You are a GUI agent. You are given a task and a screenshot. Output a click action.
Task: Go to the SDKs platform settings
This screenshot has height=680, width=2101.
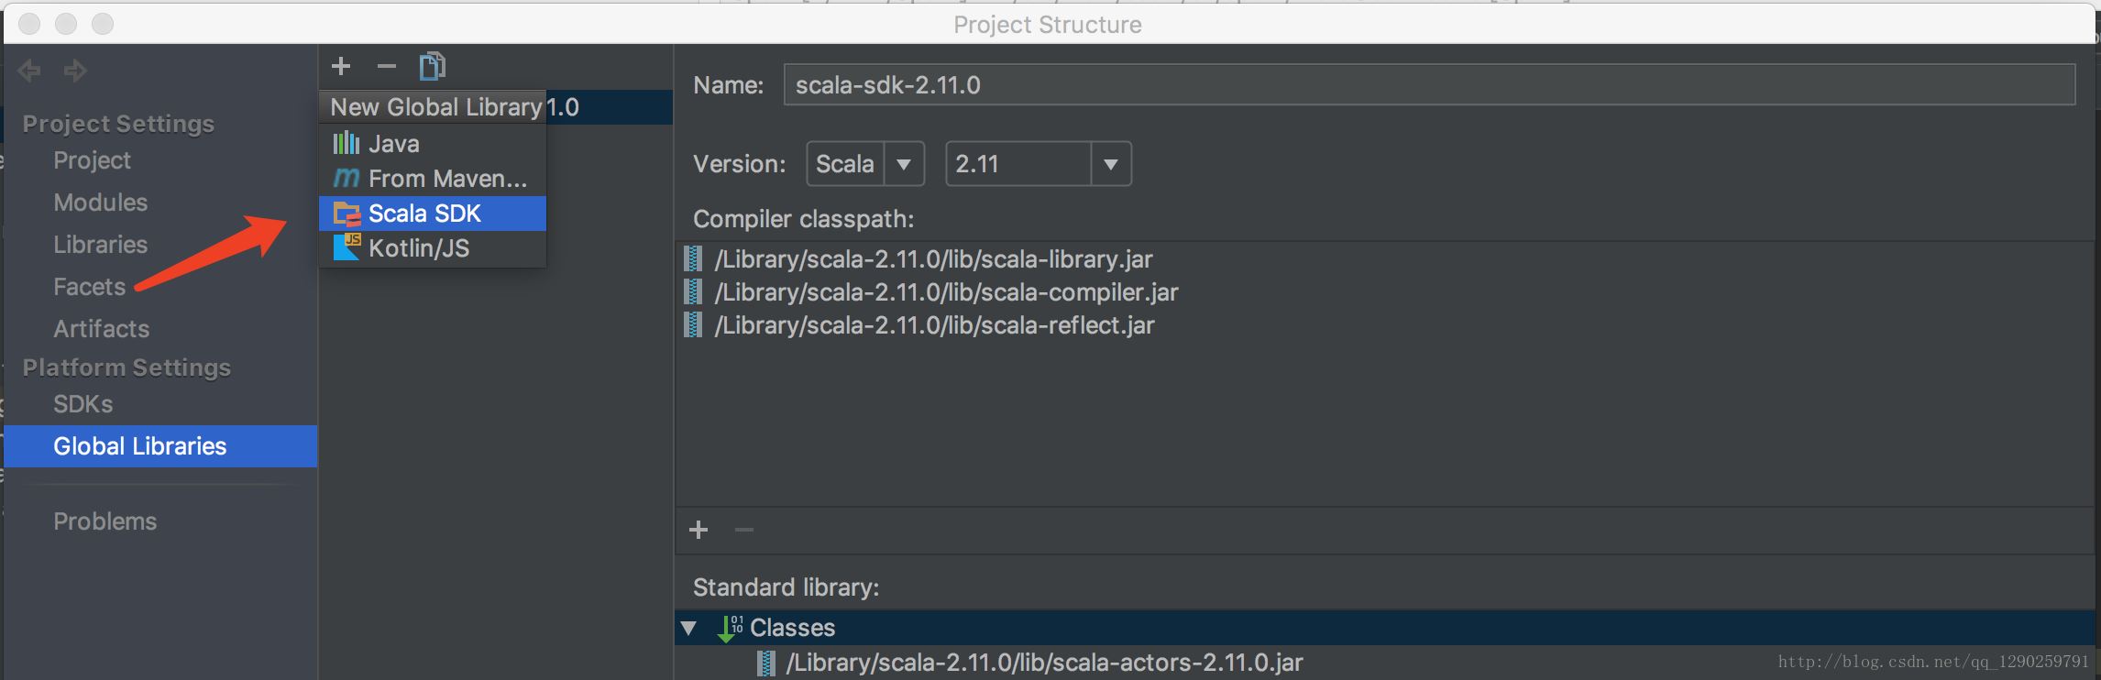(x=82, y=404)
